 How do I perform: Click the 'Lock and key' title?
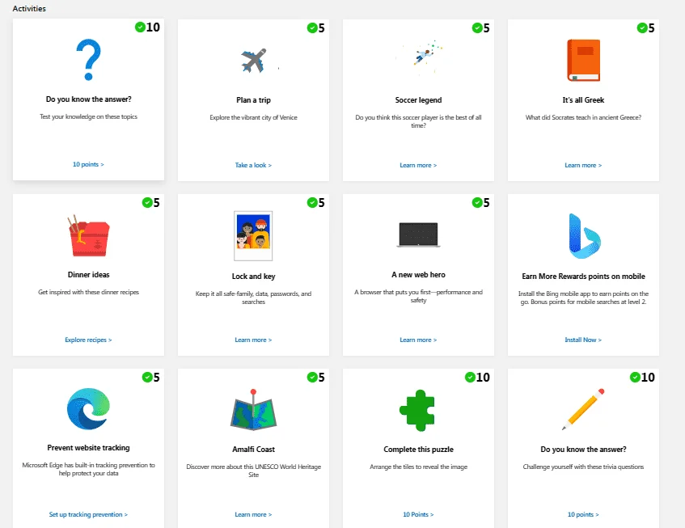tap(253, 277)
